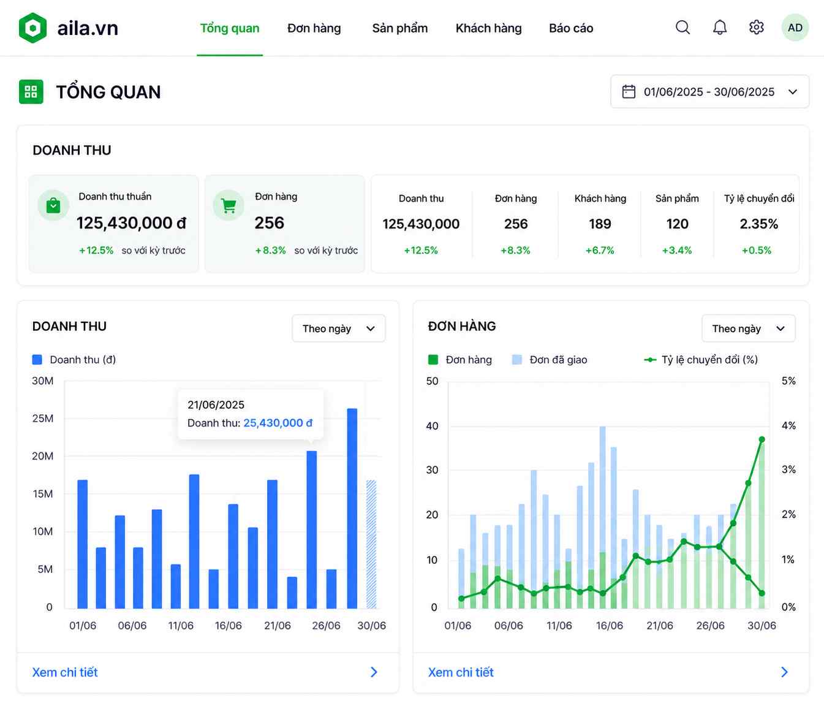Toggle the Tỷ lệ chuyển đổi (%) line legend
Screen dimensions: 824x717
click(x=701, y=360)
